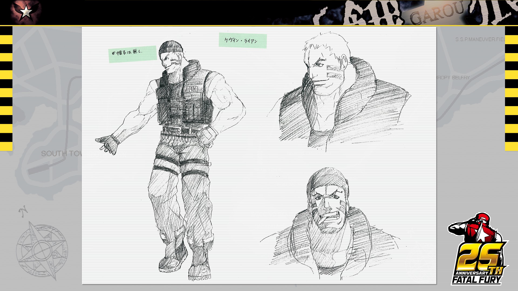Select the green note about the hat

(132, 54)
